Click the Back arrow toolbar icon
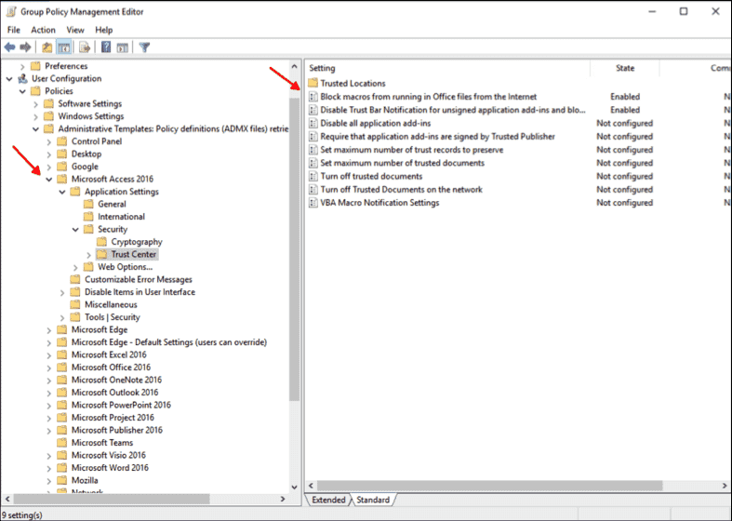 tap(10, 47)
